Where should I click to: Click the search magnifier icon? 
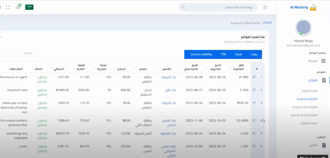click(183, 7)
